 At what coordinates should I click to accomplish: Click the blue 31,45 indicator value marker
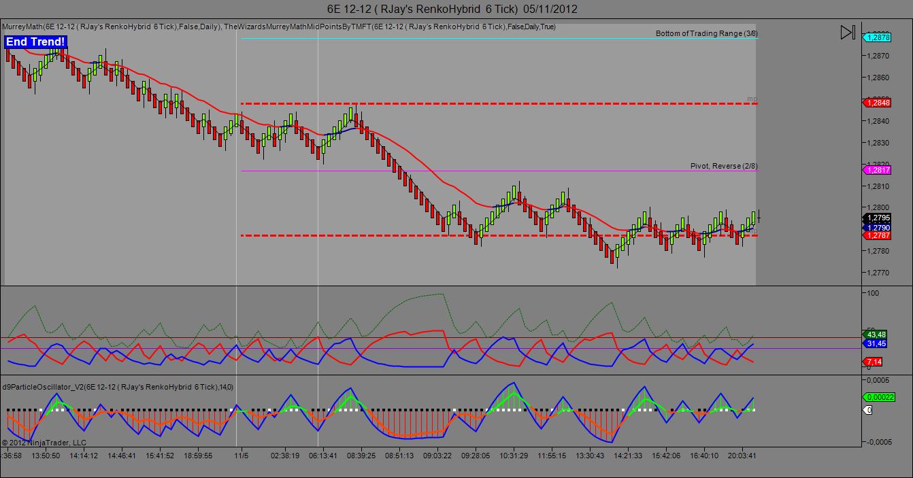(x=876, y=344)
